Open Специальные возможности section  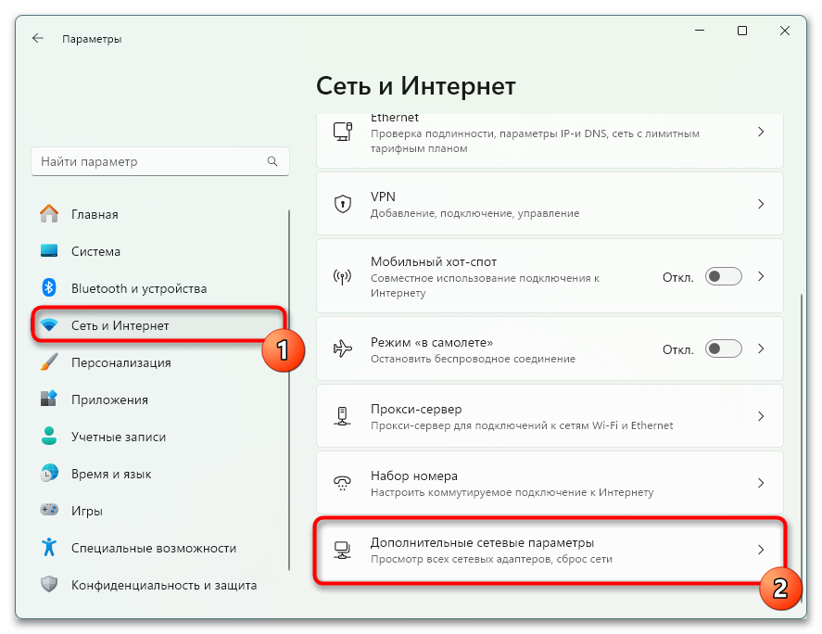(159, 548)
